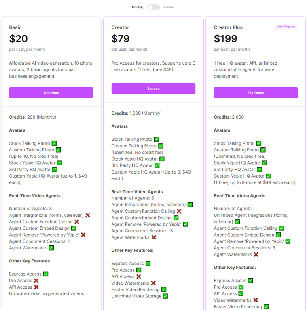Click 'Number of Agents: 5' text
The height and width of the screenshot is (310, 307).
pyautogui.click(x=133, y=198)
